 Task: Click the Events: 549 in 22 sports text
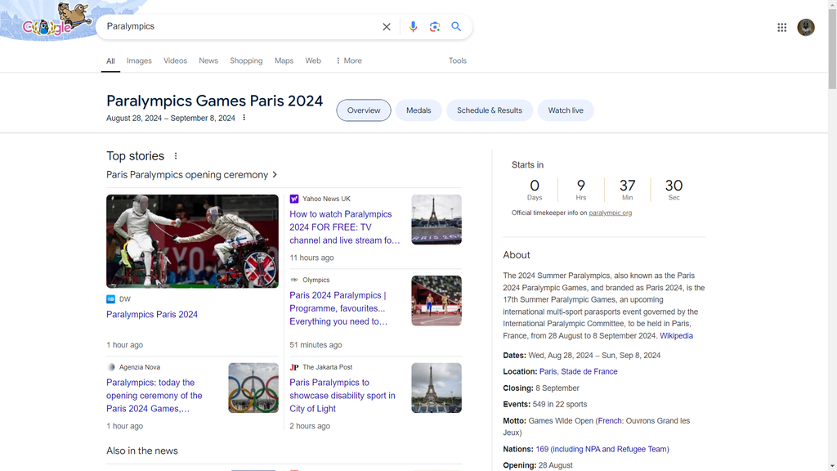(x=544, y=404)
